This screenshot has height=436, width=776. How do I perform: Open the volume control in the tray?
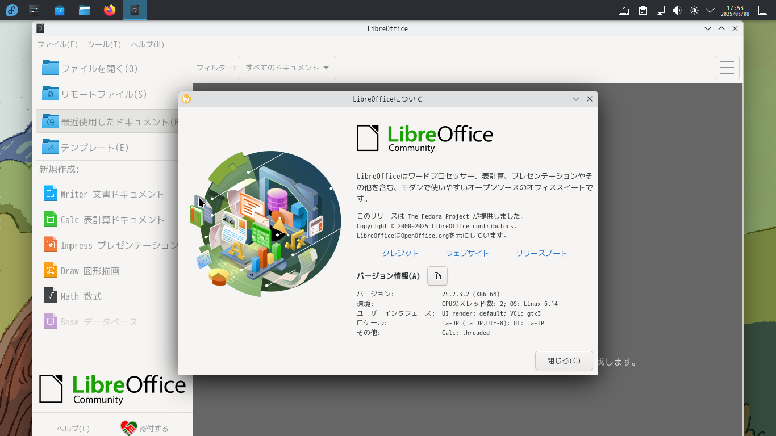[x=677, y=10]
